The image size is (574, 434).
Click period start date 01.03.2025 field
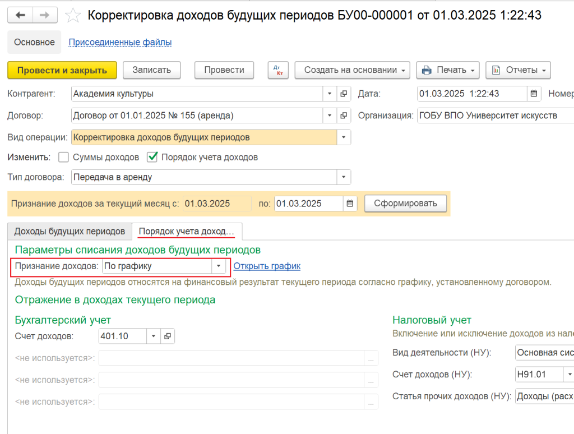(217, 204)
